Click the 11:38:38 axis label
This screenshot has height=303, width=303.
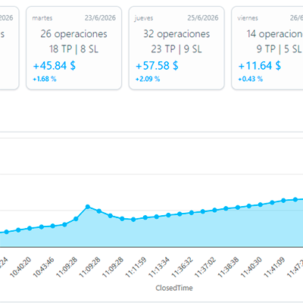click(x=229, y=267)
